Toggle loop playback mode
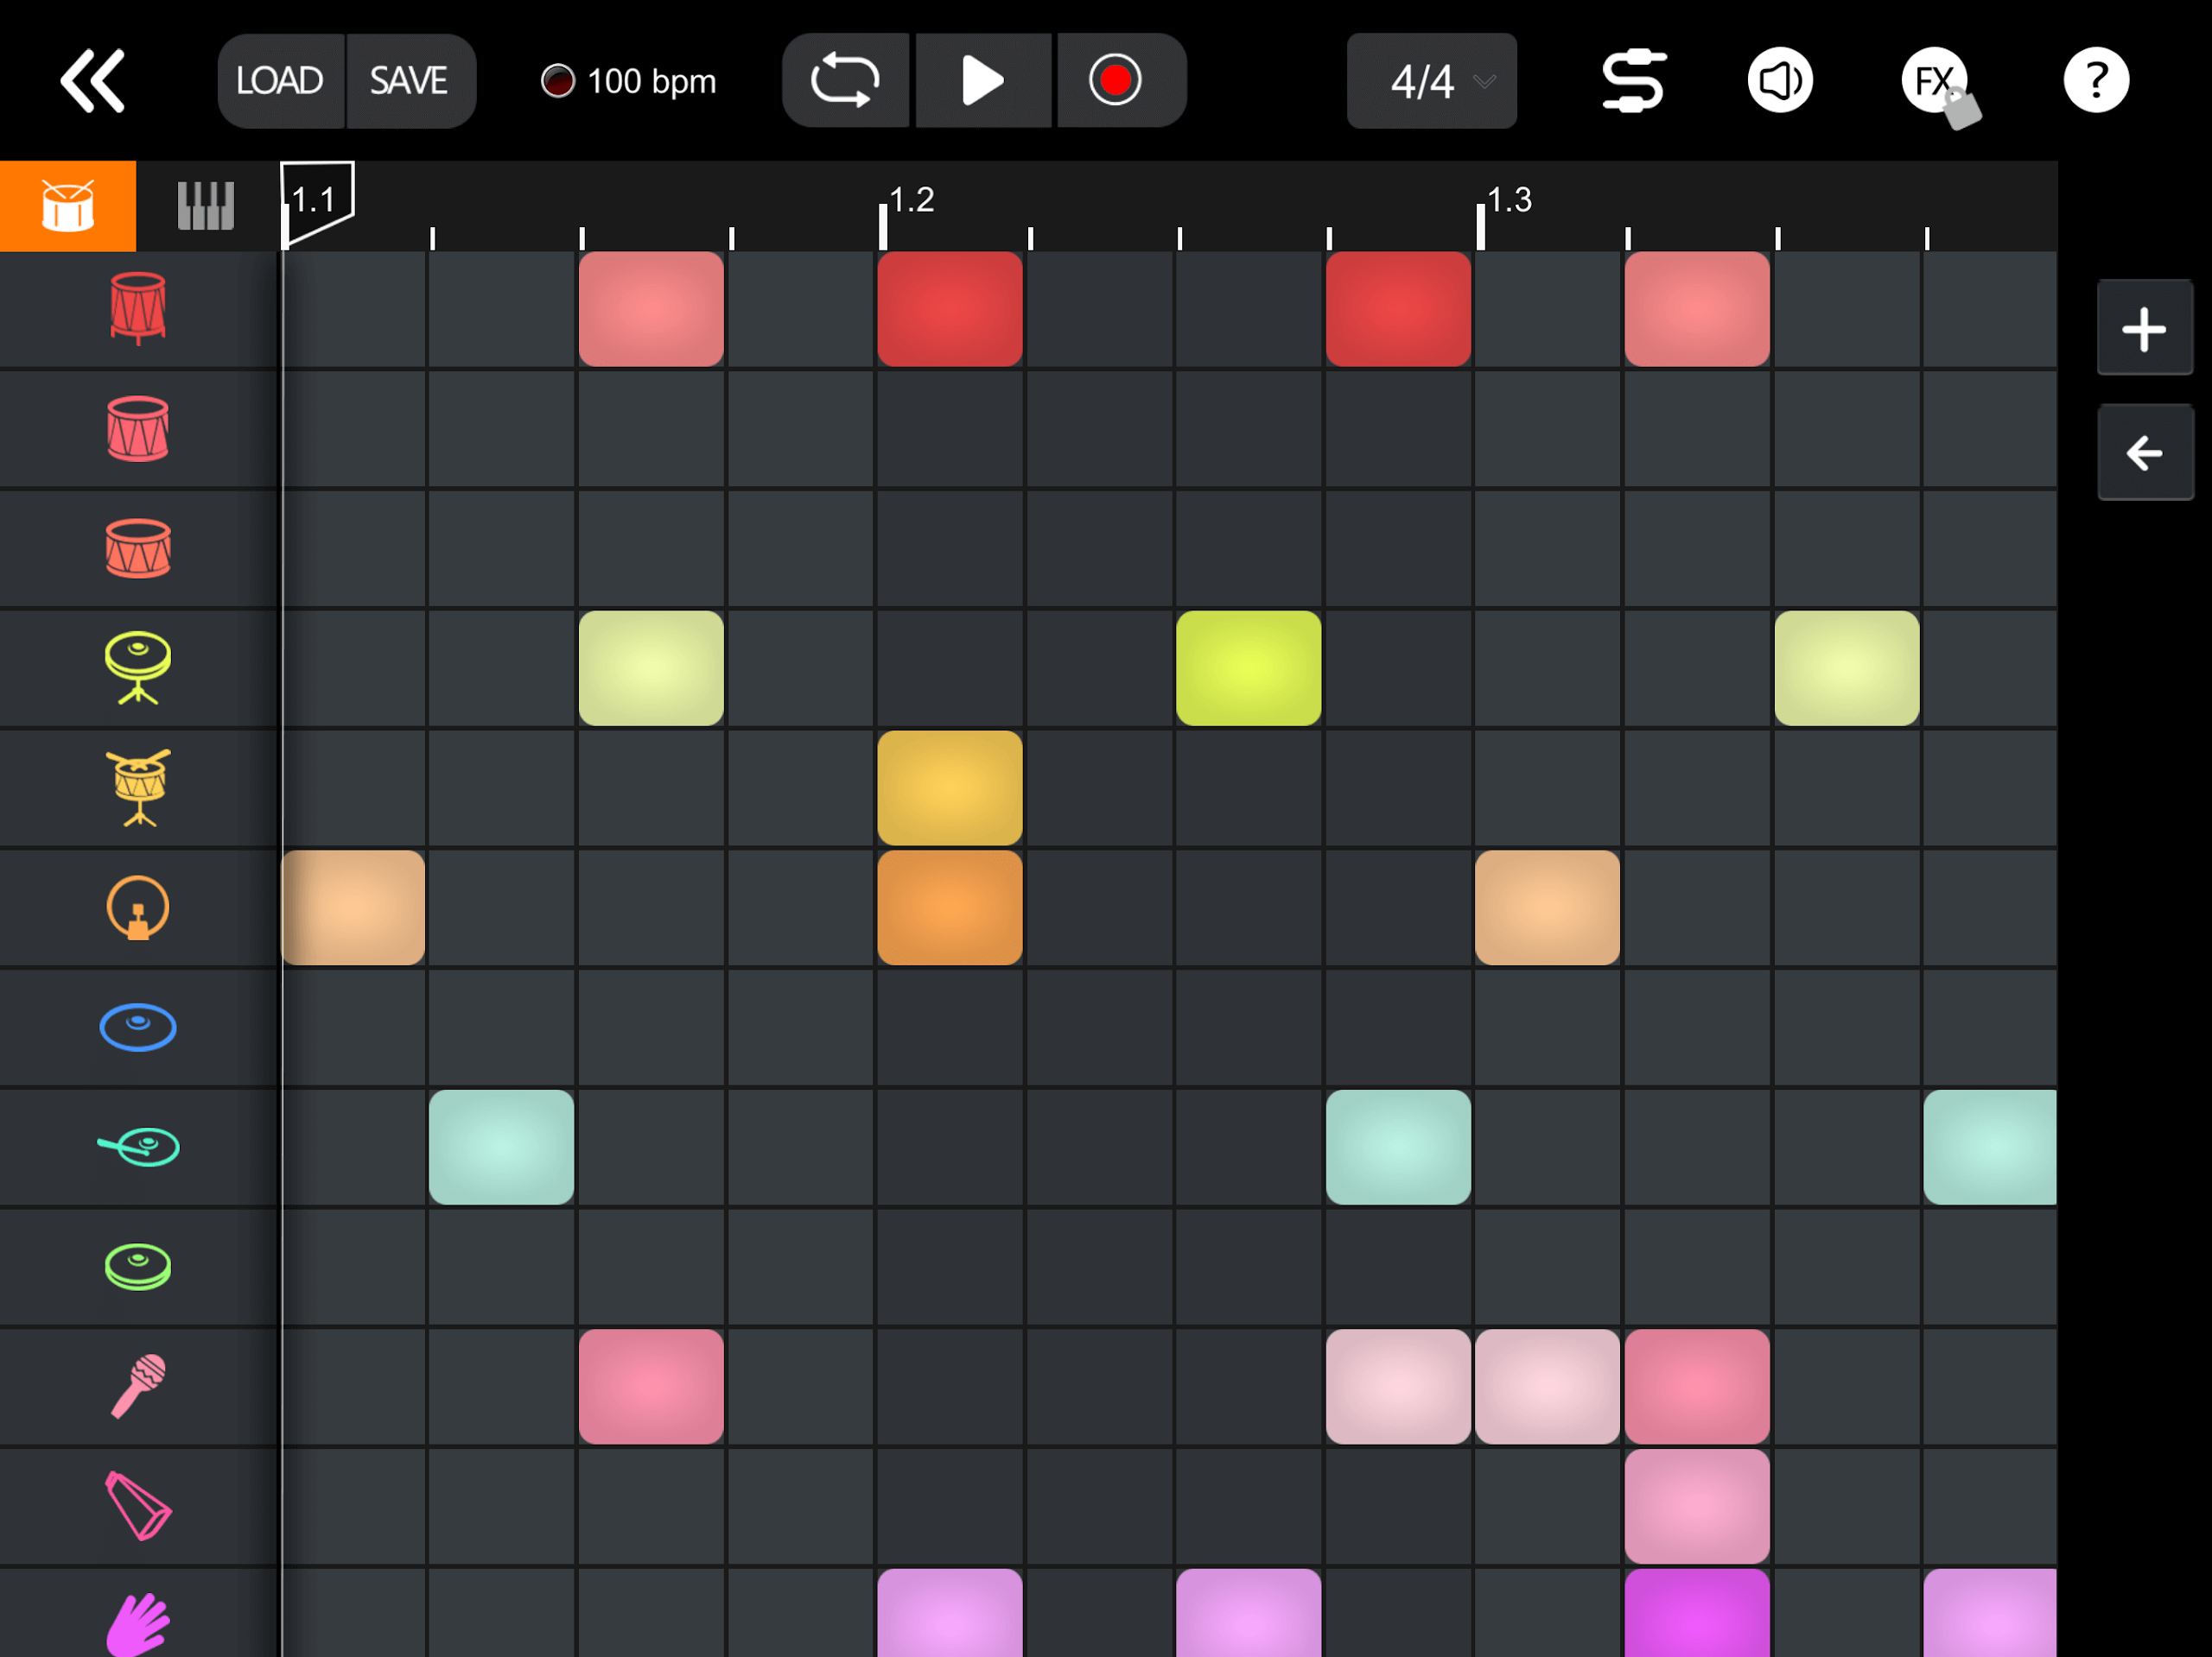This screenshot has height=1657, width=2212. click(x=845, y=80)
